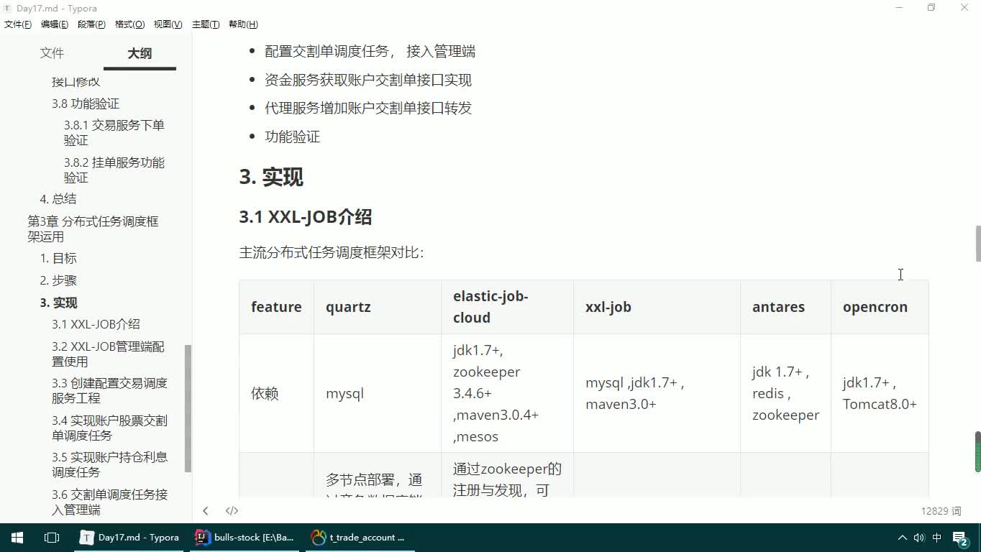Screen dimensions: 981x552
Task: Jump to 3.3 创建配置交易调度服务工程
Action: [109, 390]
